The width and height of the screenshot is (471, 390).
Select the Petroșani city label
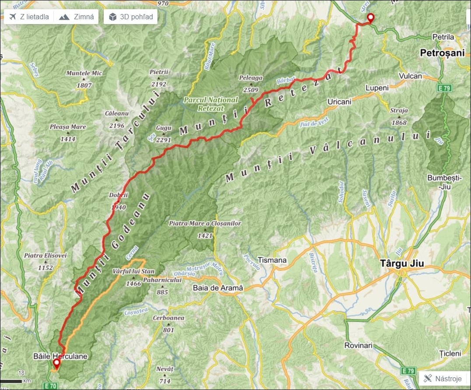pos(442,53)
